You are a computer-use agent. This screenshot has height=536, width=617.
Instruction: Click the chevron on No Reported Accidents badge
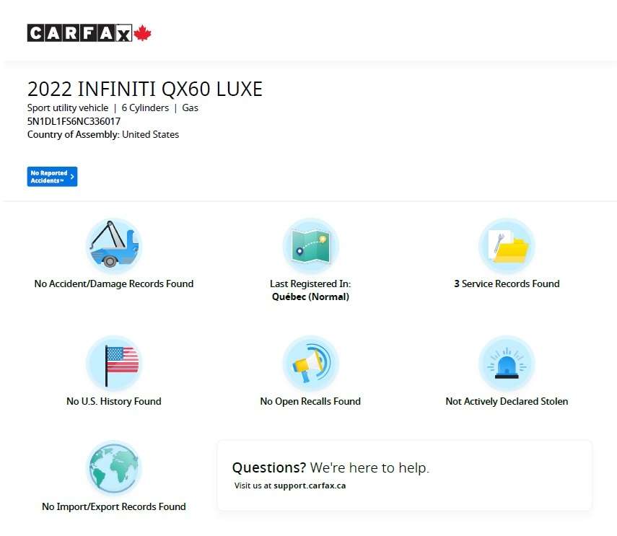tap(72, 177)
